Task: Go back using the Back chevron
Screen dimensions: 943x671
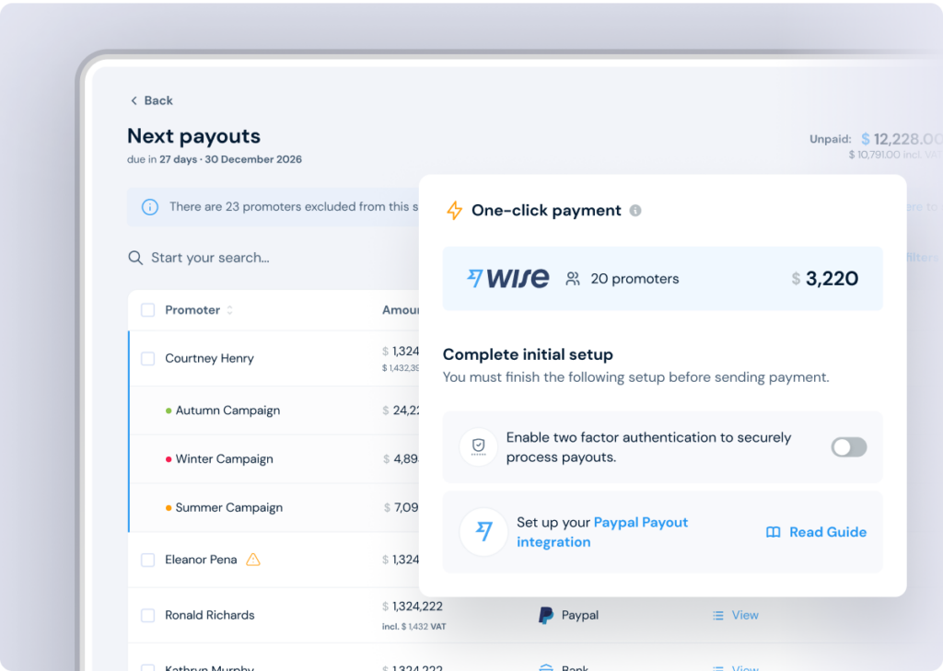Action: coord(134,100)
